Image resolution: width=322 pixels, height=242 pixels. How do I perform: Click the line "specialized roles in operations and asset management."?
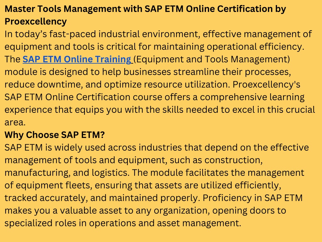[123, 223]
